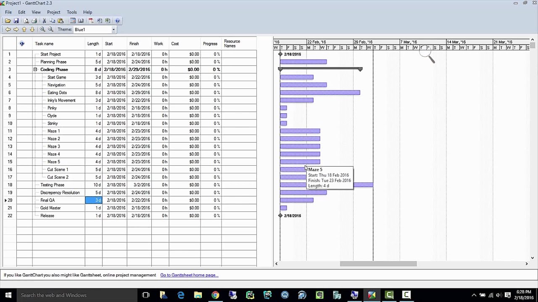
Task: Click the Gold Master task name
Action: tap(50, 208)
